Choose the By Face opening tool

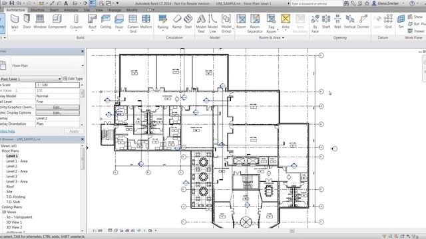315,24
